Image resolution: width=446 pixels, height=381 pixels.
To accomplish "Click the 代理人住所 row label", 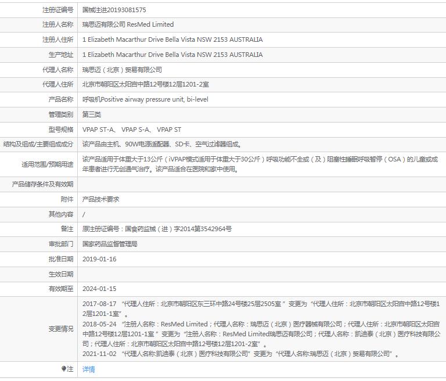I will (57, 85).
